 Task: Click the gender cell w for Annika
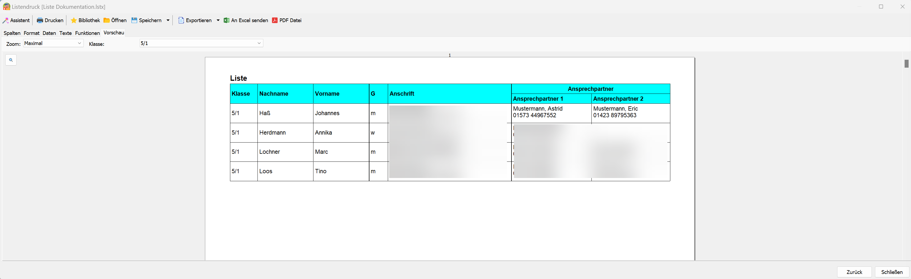tap(378, 133)
